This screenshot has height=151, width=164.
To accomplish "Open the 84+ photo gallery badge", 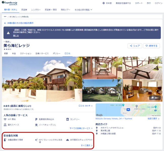I will coord(155,98).
